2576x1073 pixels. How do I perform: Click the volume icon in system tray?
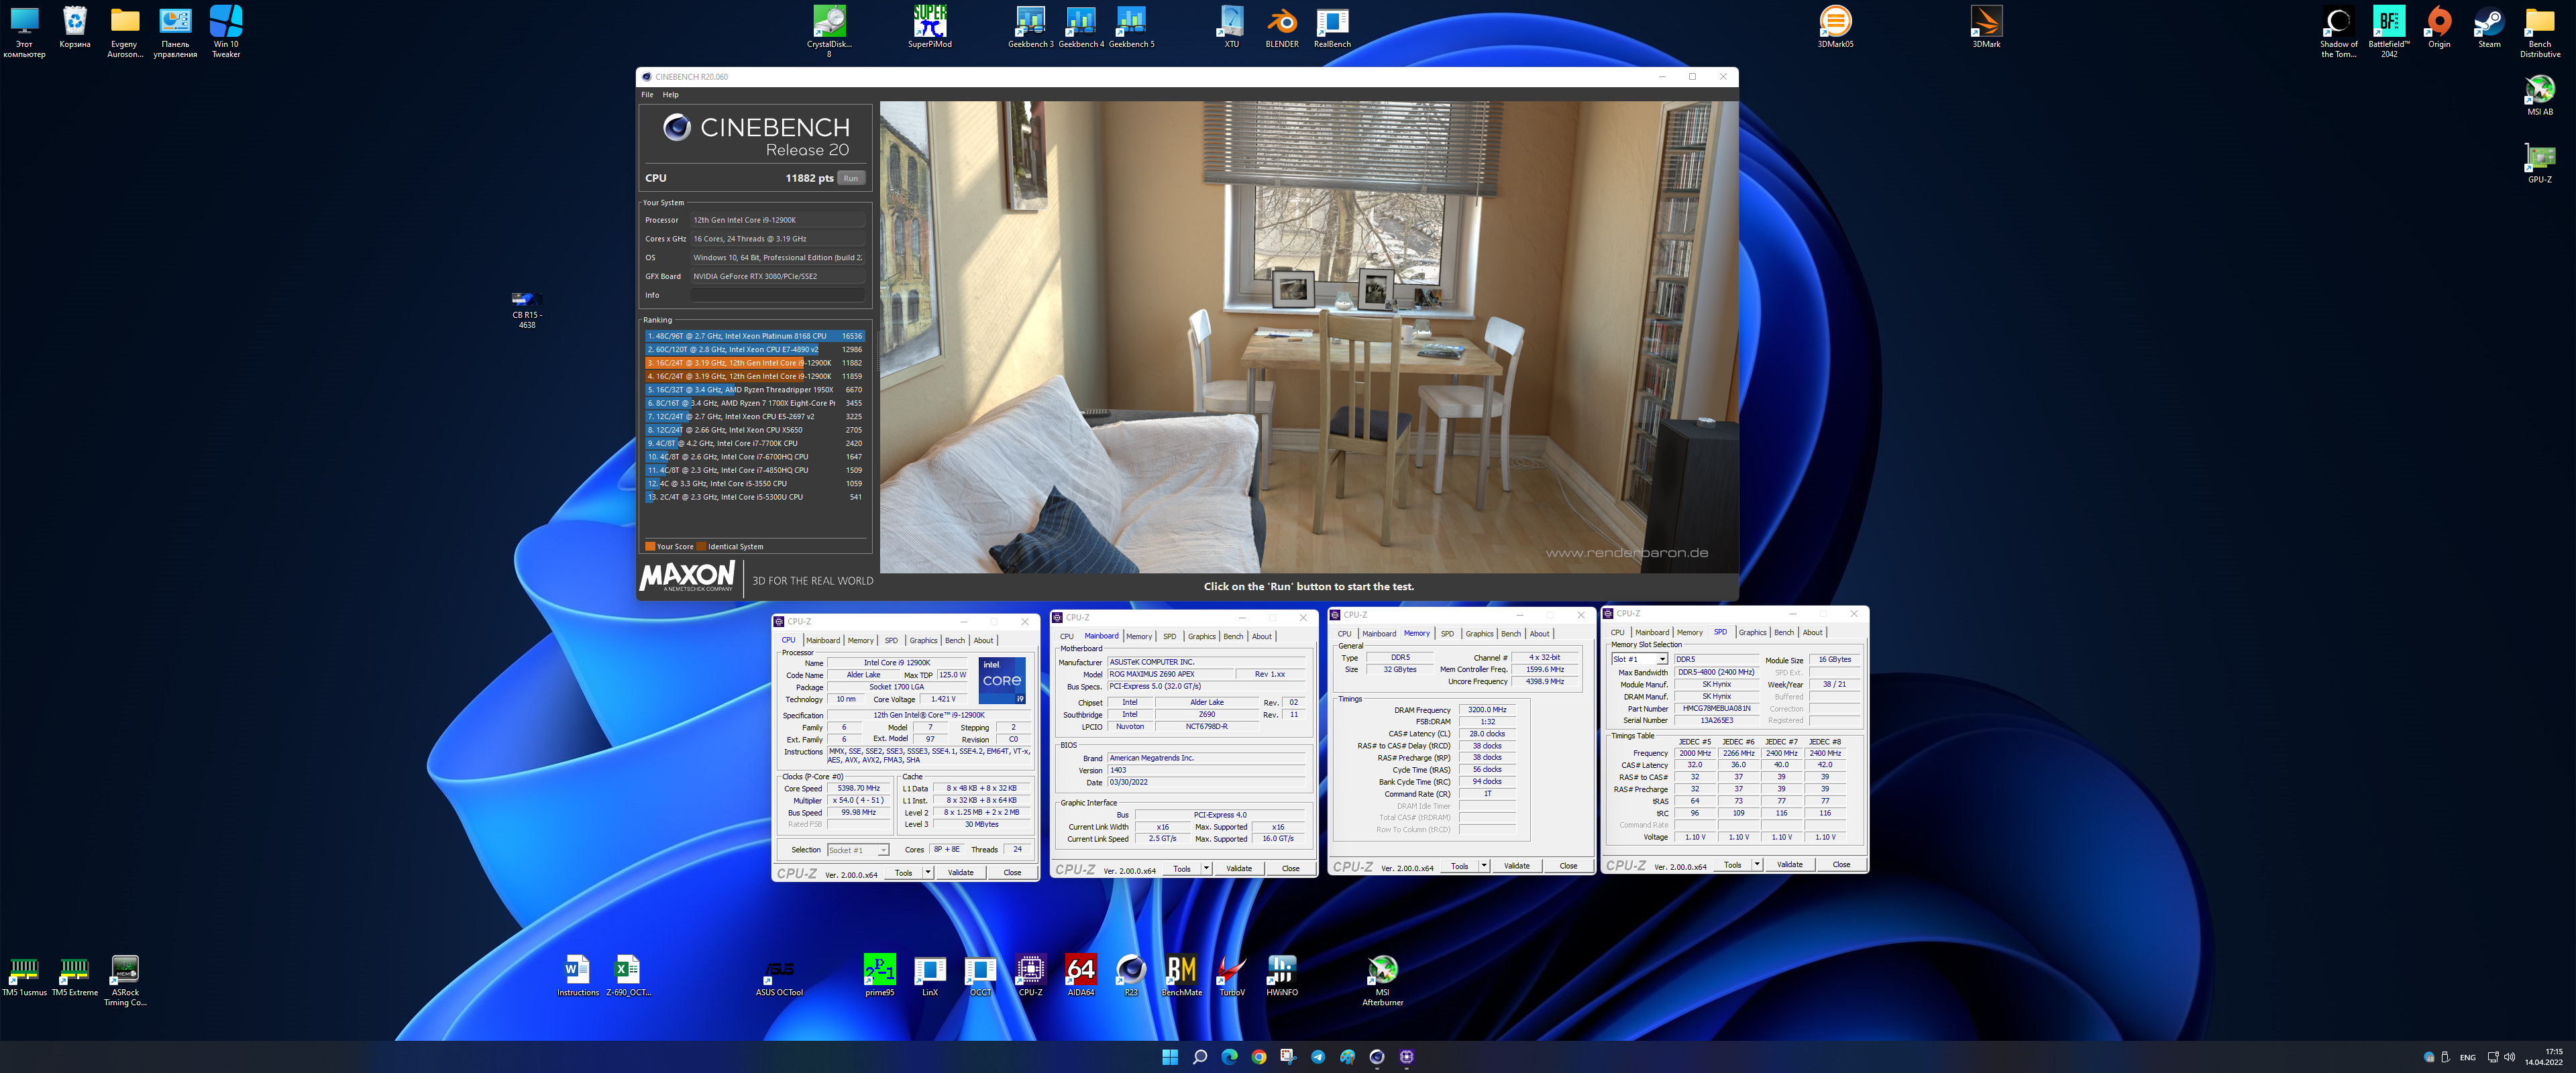(x=2509, y=1057)
